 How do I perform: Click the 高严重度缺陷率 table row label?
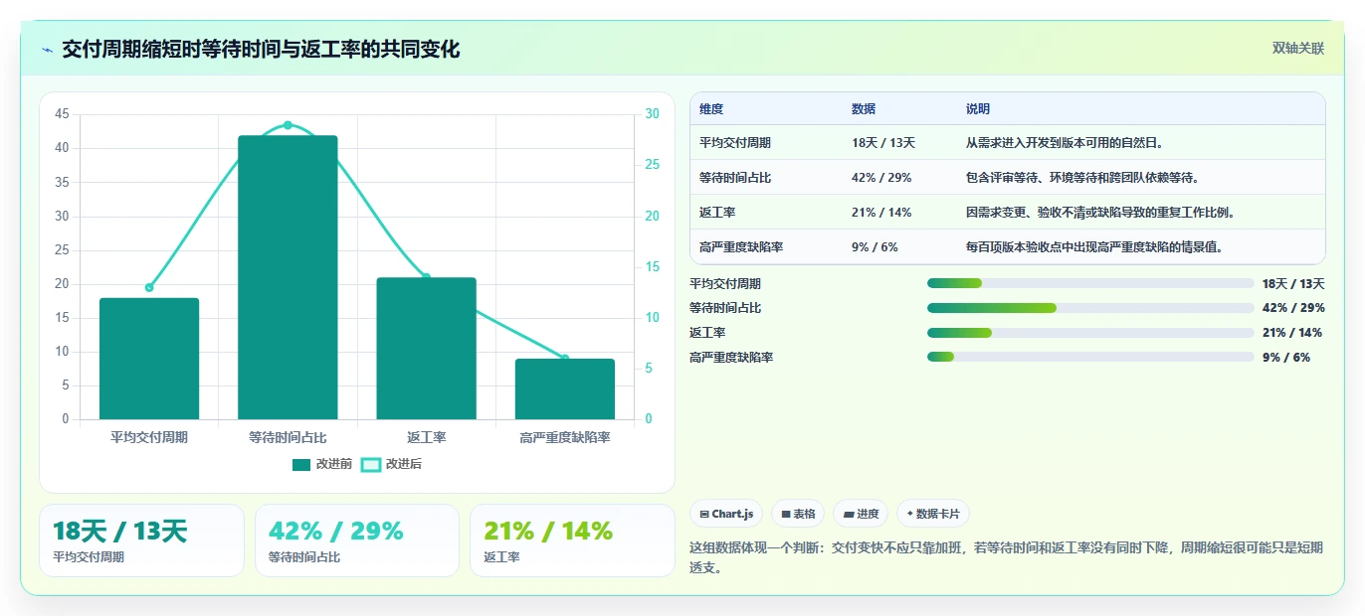(x=741, y=247)
